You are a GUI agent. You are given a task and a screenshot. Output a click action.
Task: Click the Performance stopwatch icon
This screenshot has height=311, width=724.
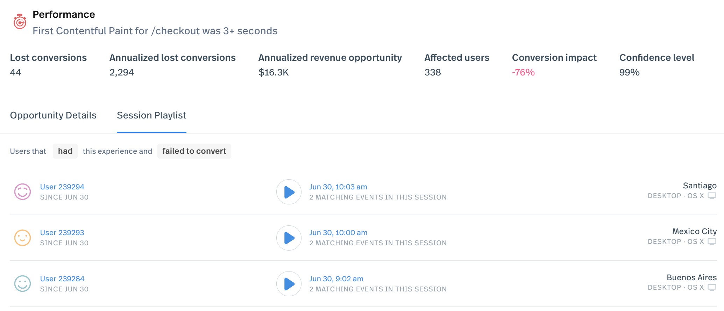tap(20, 22)
